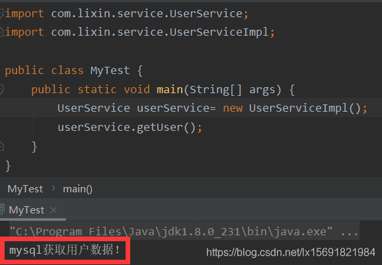Click MyTest in the breadcrumb bar
This screenshot has width=382, height=265.
pos(25,189)
